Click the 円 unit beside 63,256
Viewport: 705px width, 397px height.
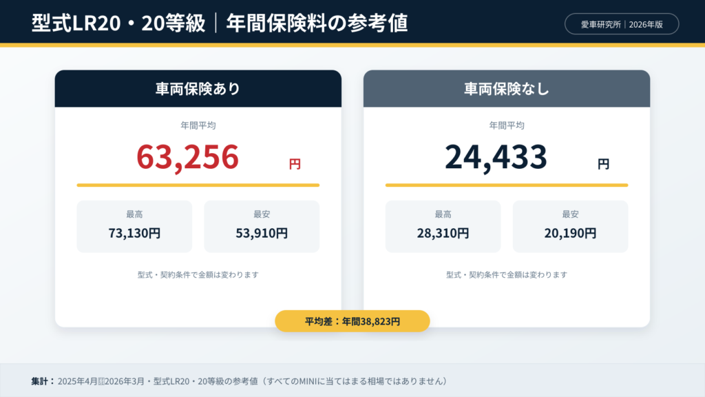click(x=295, y=164)
